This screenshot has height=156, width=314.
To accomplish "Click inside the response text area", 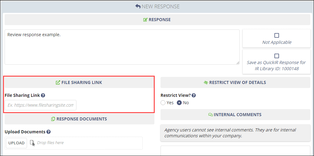I will 122,47.
